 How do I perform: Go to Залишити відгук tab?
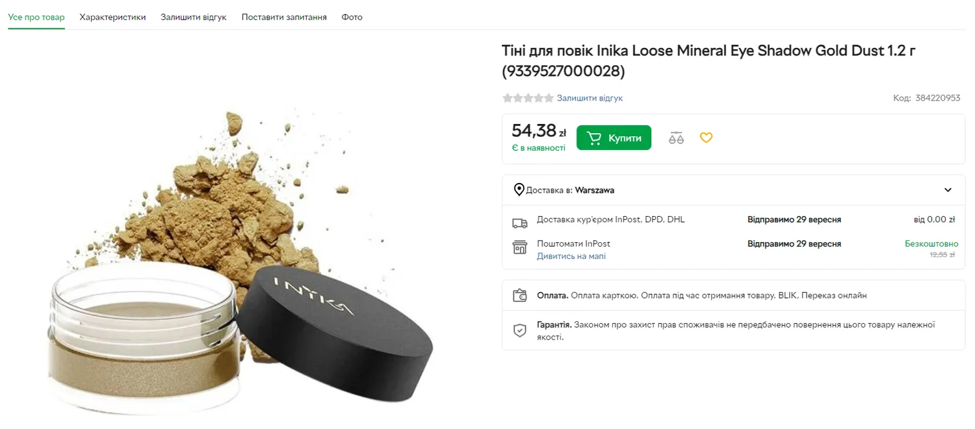coord(194,17)
